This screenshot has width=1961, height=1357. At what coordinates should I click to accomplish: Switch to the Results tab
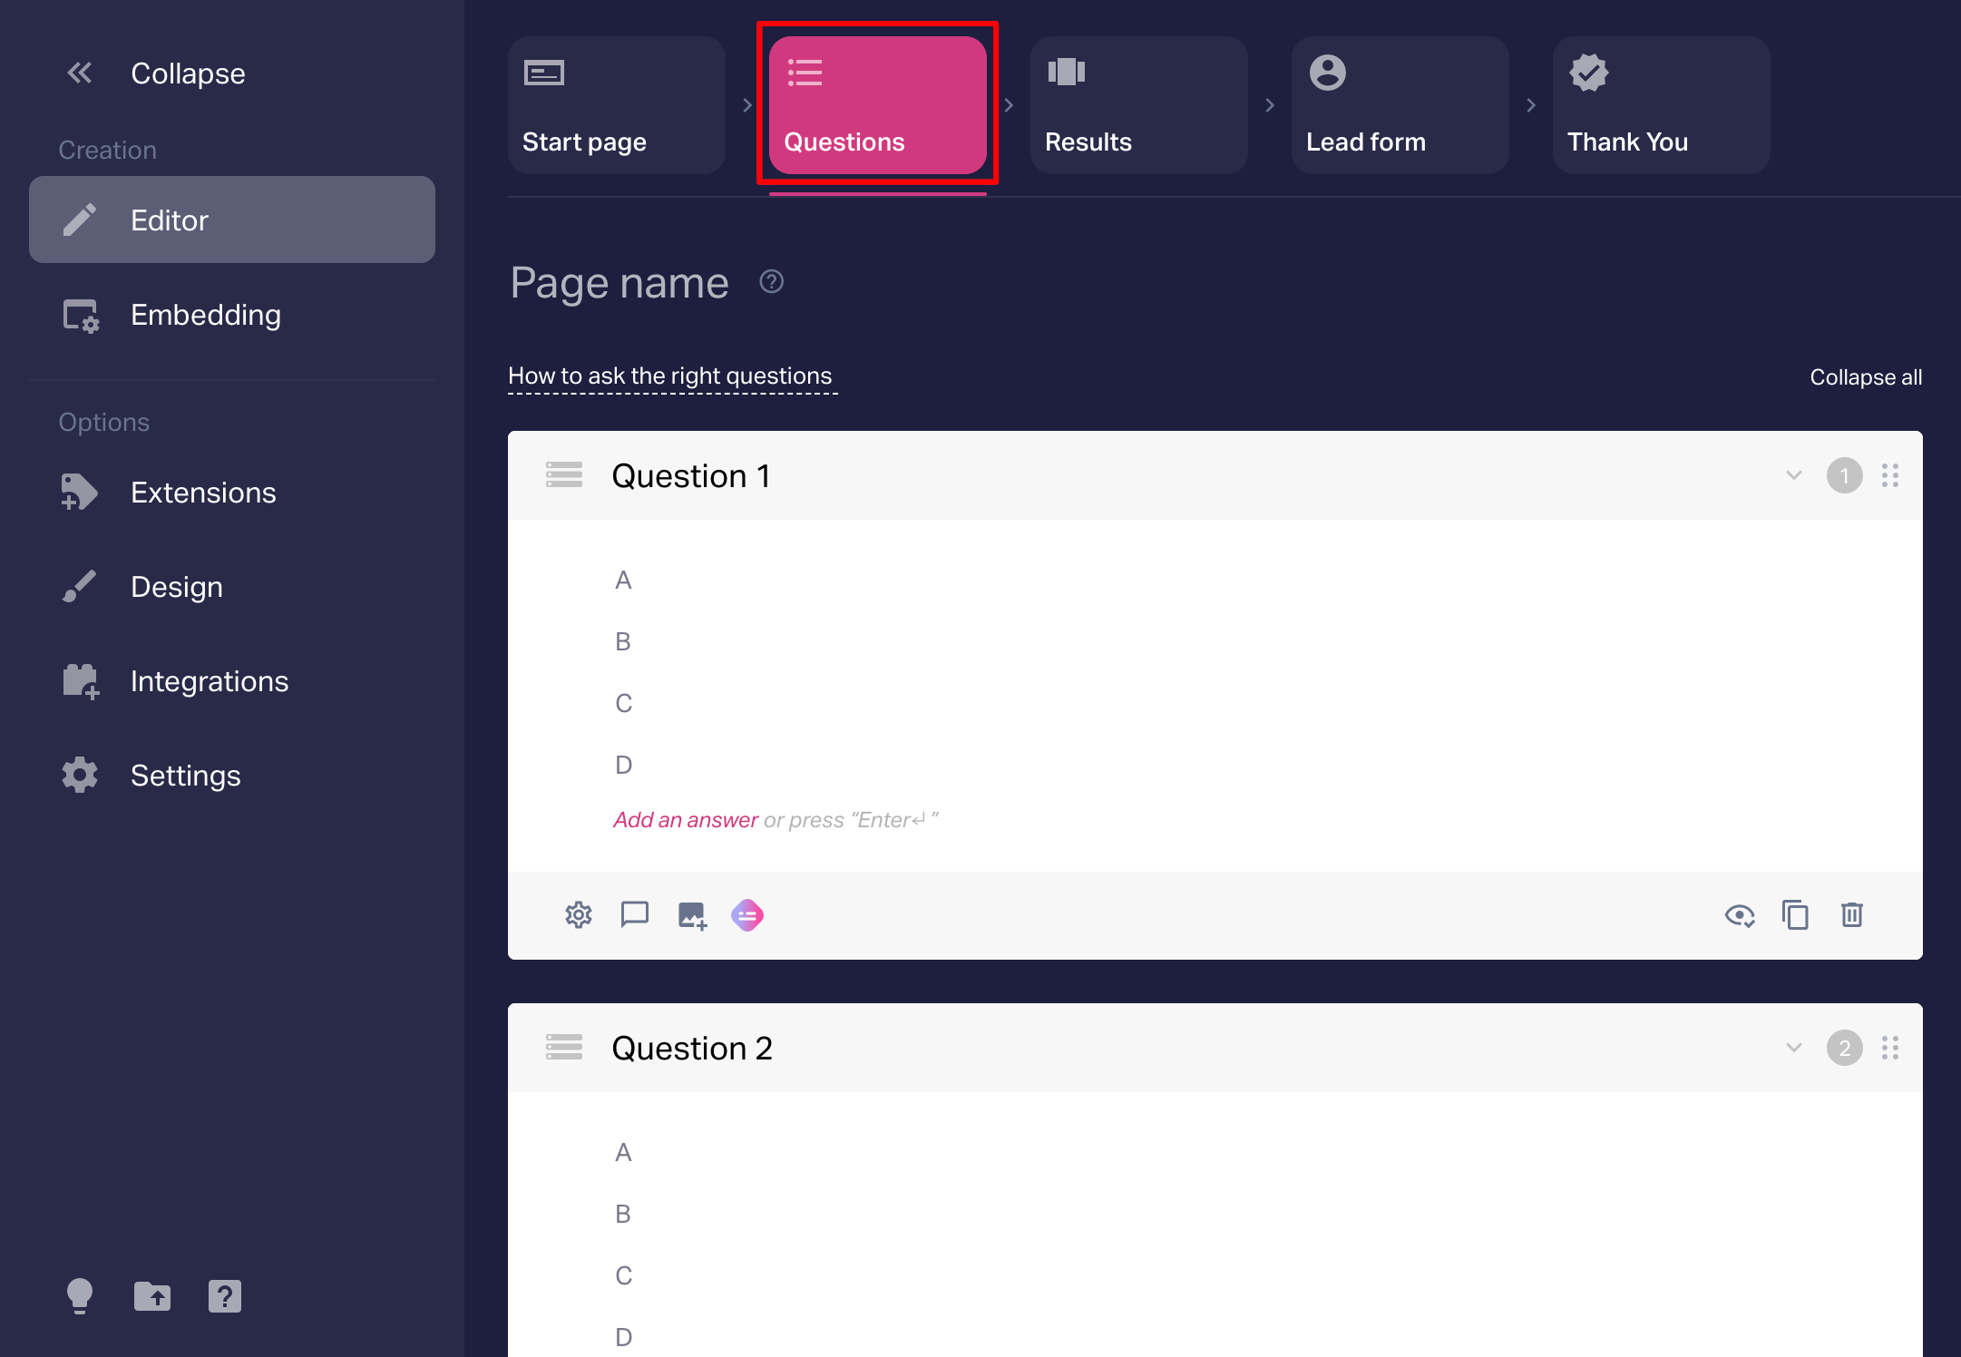(x=1138, y=105)
